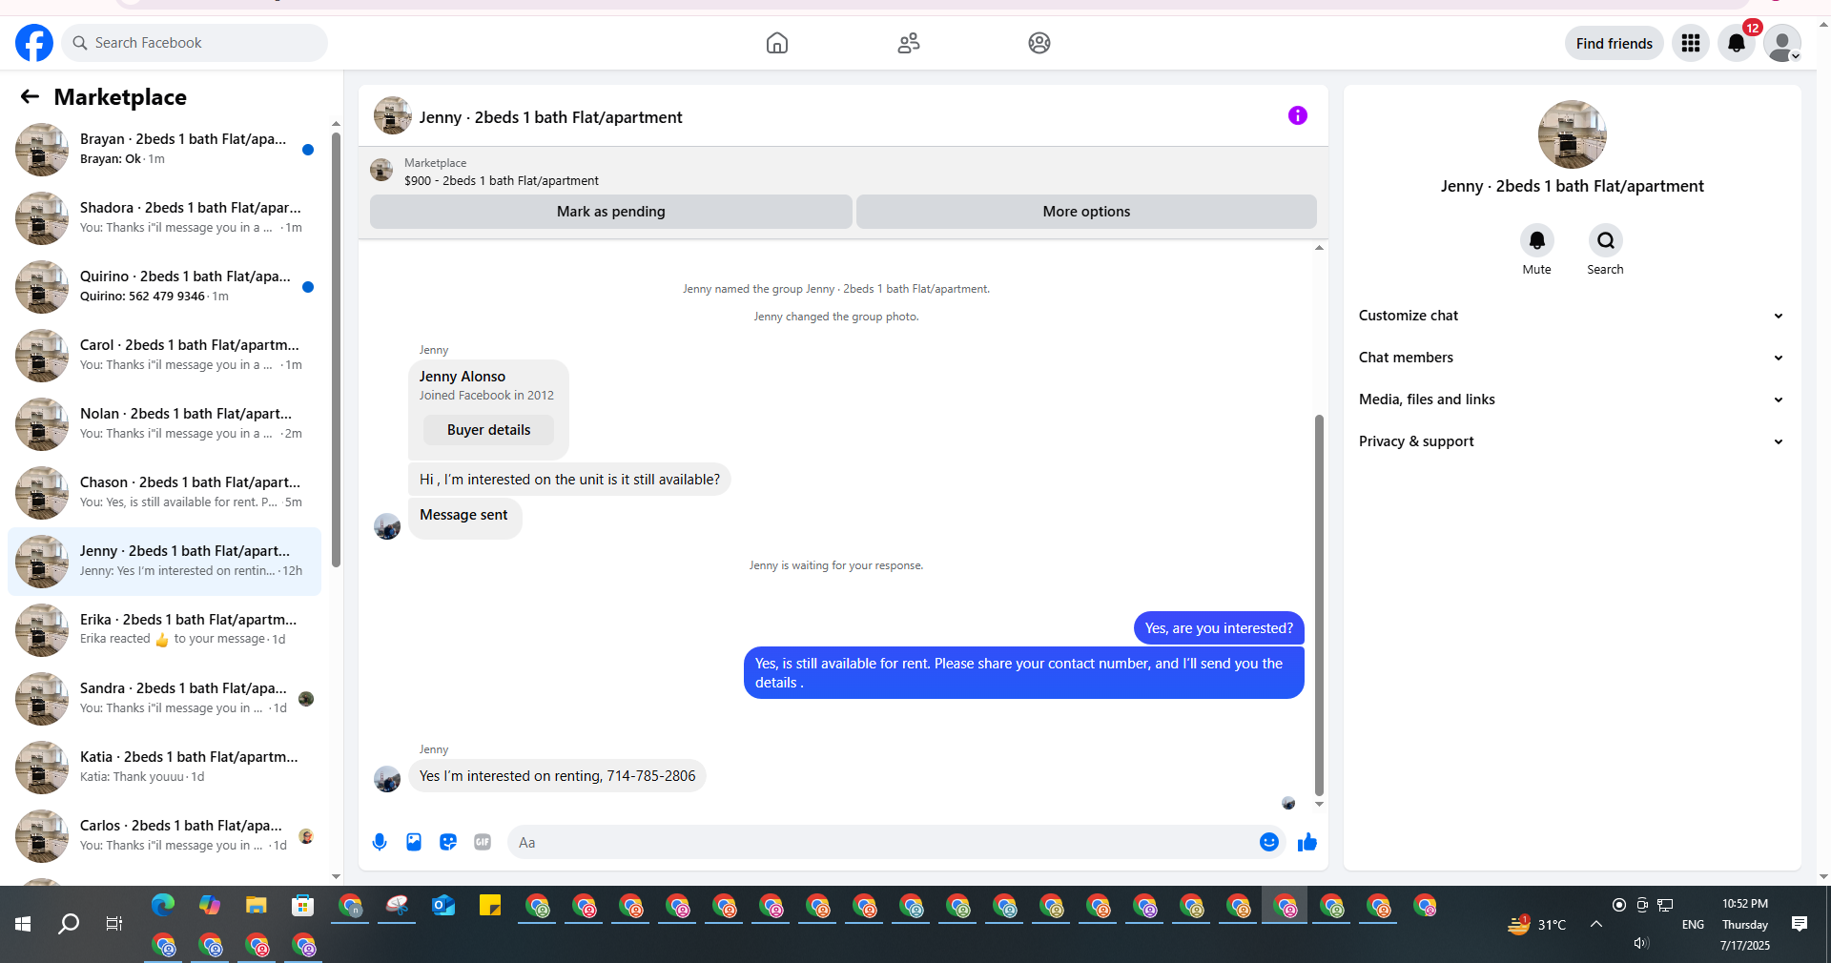Click the chat messages scrollbar

pyautogui.click(x=1319, y=604)
